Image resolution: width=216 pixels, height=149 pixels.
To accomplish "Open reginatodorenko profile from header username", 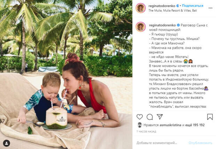I will (162, 6).
